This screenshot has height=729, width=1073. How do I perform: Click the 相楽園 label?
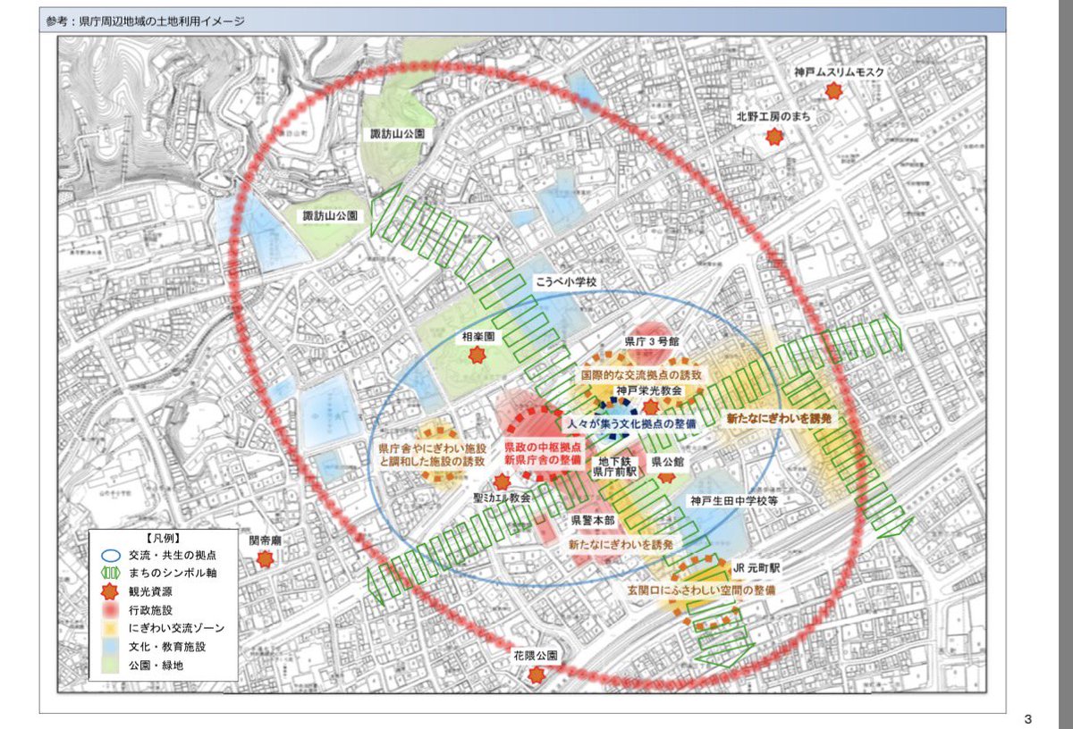(478, 339)
